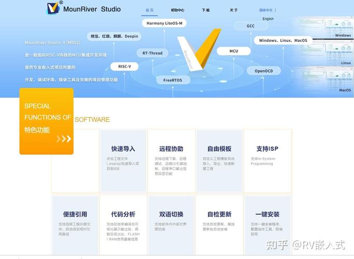
Task: Click the orange 特色功能 panel
Action: (47, 121)
